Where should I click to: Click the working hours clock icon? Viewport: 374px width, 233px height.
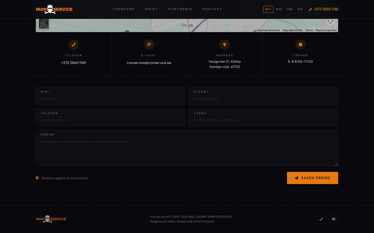(300, 45)
